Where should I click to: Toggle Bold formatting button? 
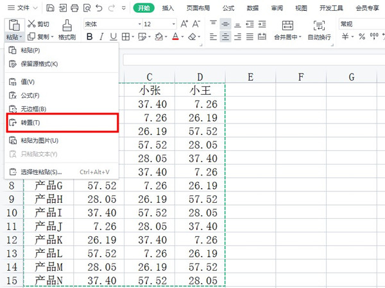click(90, 37)
